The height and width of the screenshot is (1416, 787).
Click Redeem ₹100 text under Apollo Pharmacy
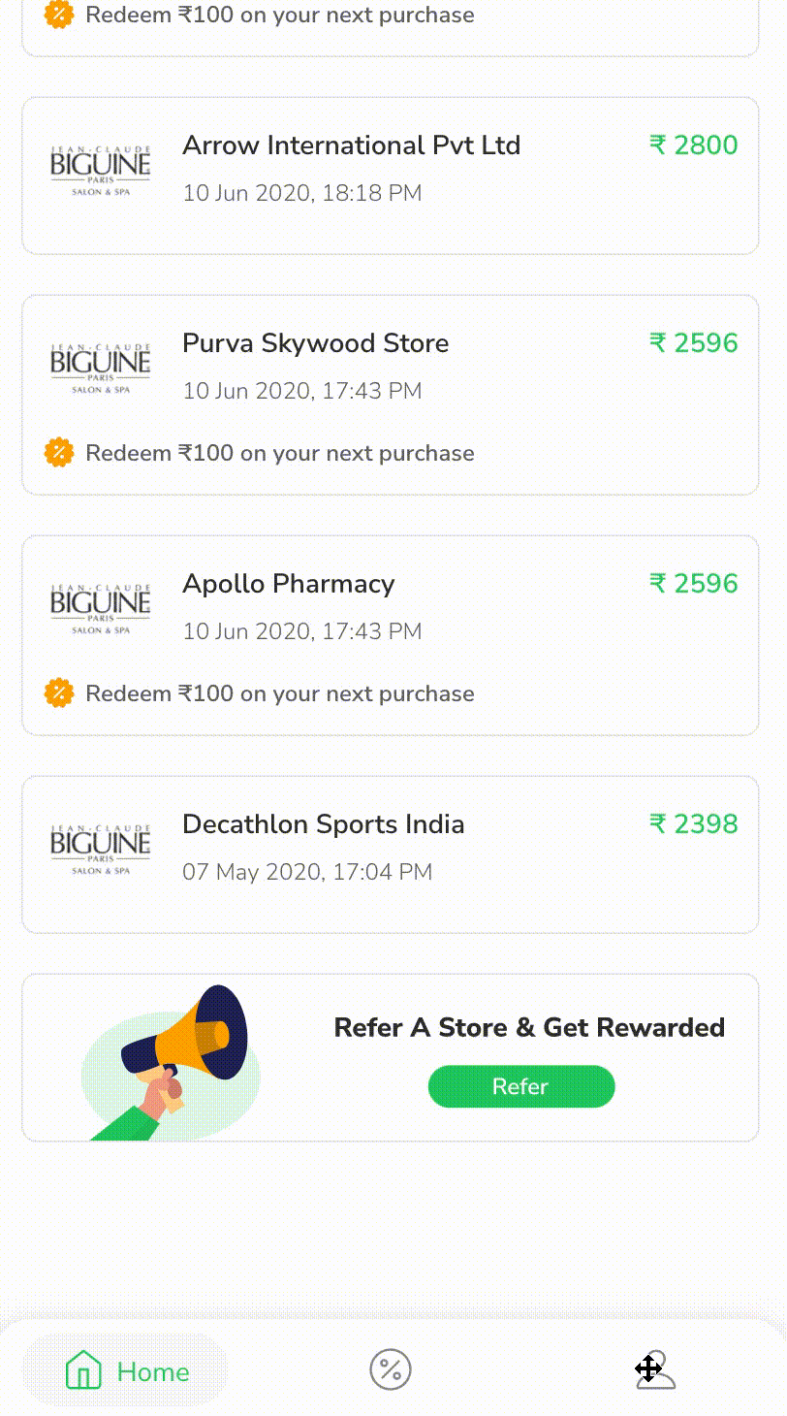(280, 693)
